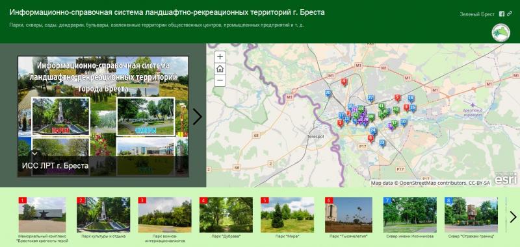
Task: Select blue map marker 13
Action: click(x=411, y=99)
